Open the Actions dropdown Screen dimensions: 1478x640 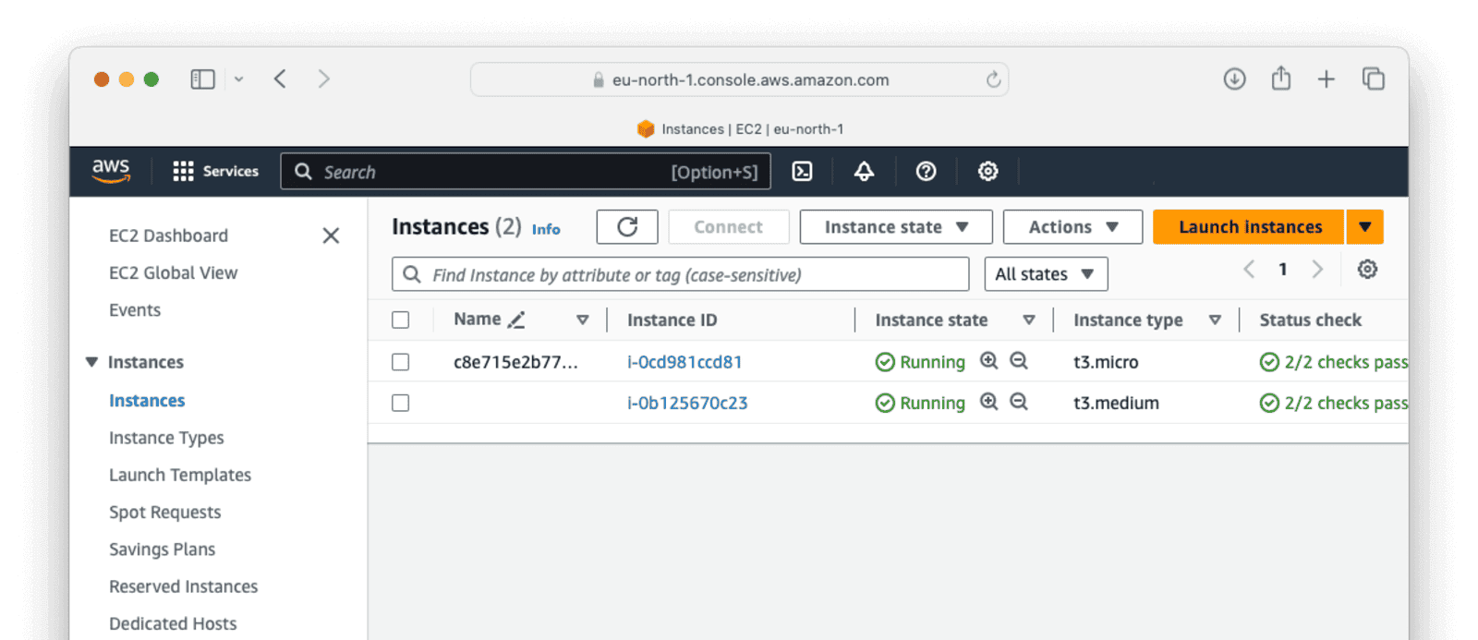pos(1072,227)
